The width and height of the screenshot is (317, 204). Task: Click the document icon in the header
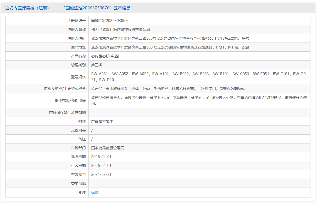pos(7,8)
